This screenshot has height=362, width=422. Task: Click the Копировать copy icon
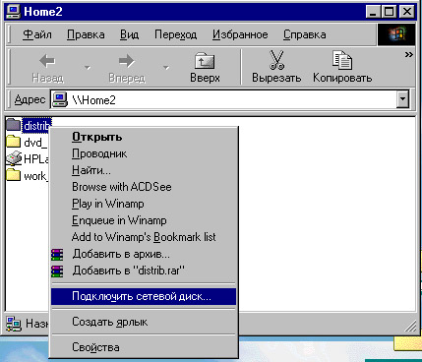(342, 60)
